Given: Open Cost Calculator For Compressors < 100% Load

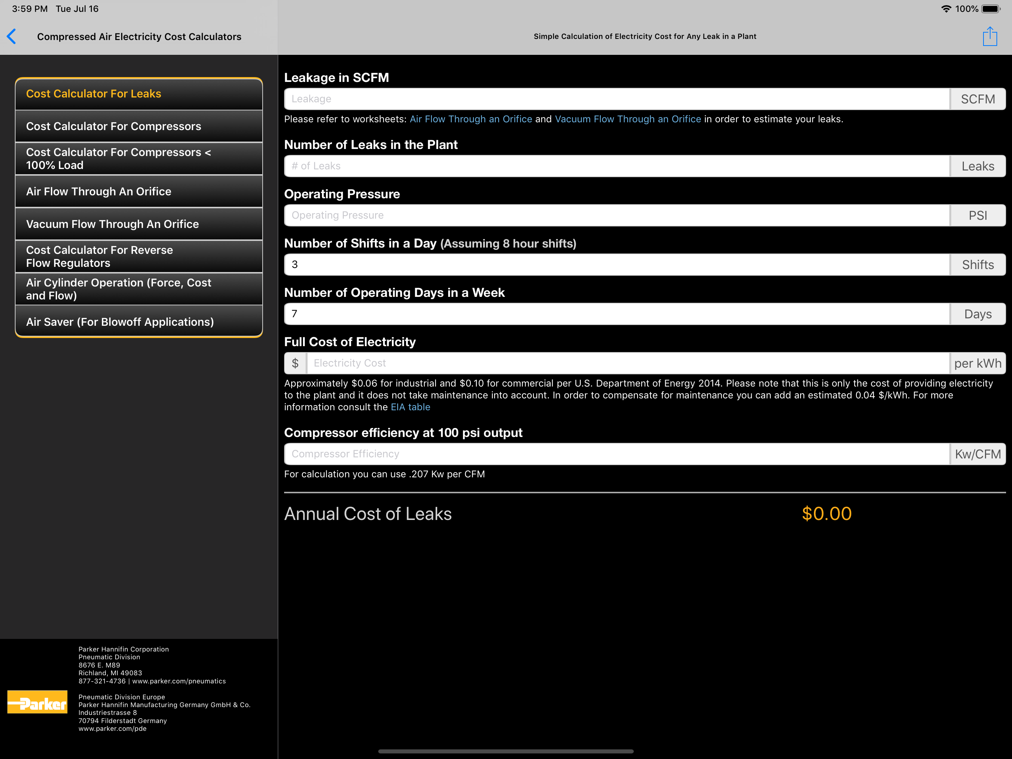Looking at the screenshot, I should point(139,159).
